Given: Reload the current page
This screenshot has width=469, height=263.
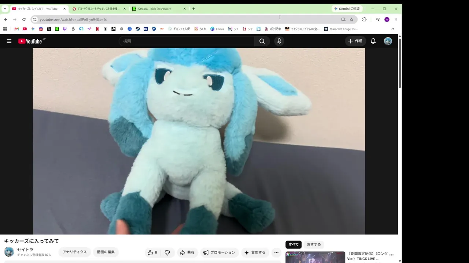Looking at the screenshot, I should (x=24, y=19).
